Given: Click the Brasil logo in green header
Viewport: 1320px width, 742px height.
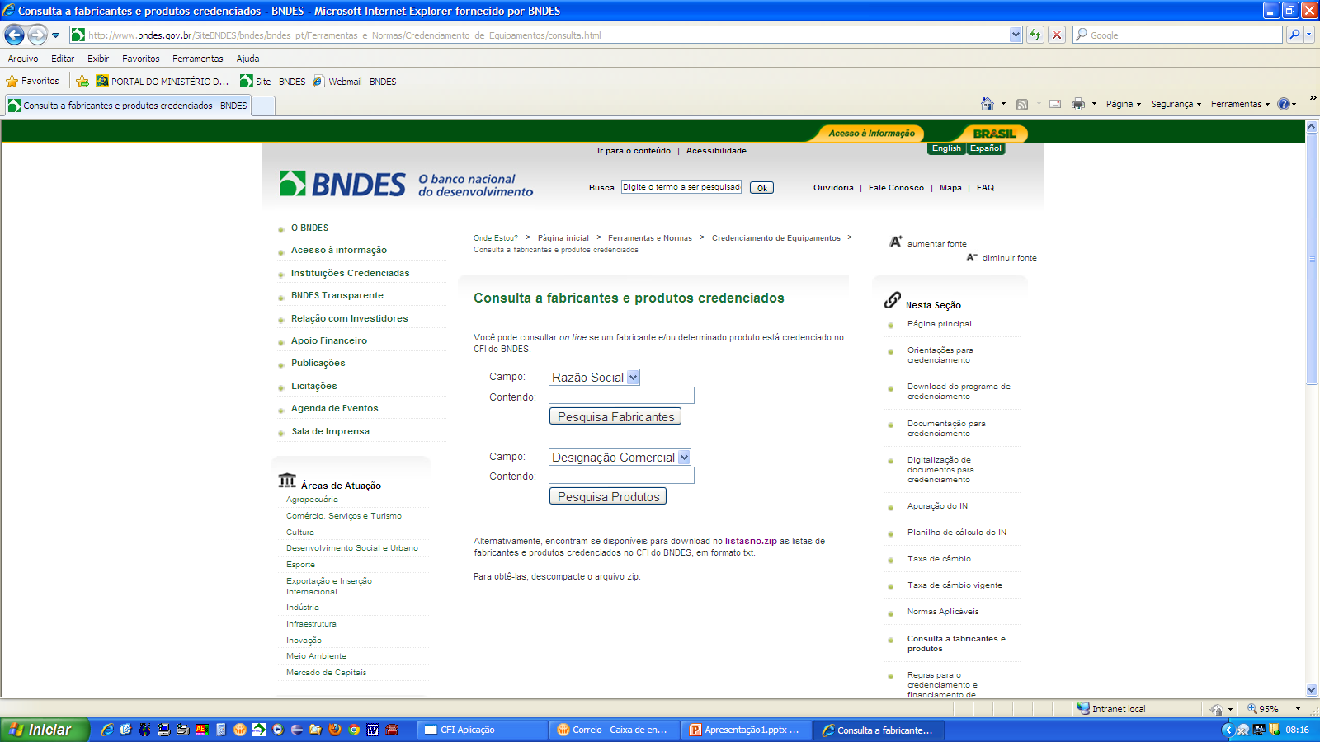Looking at the screenshot, I should coord(994,134).
